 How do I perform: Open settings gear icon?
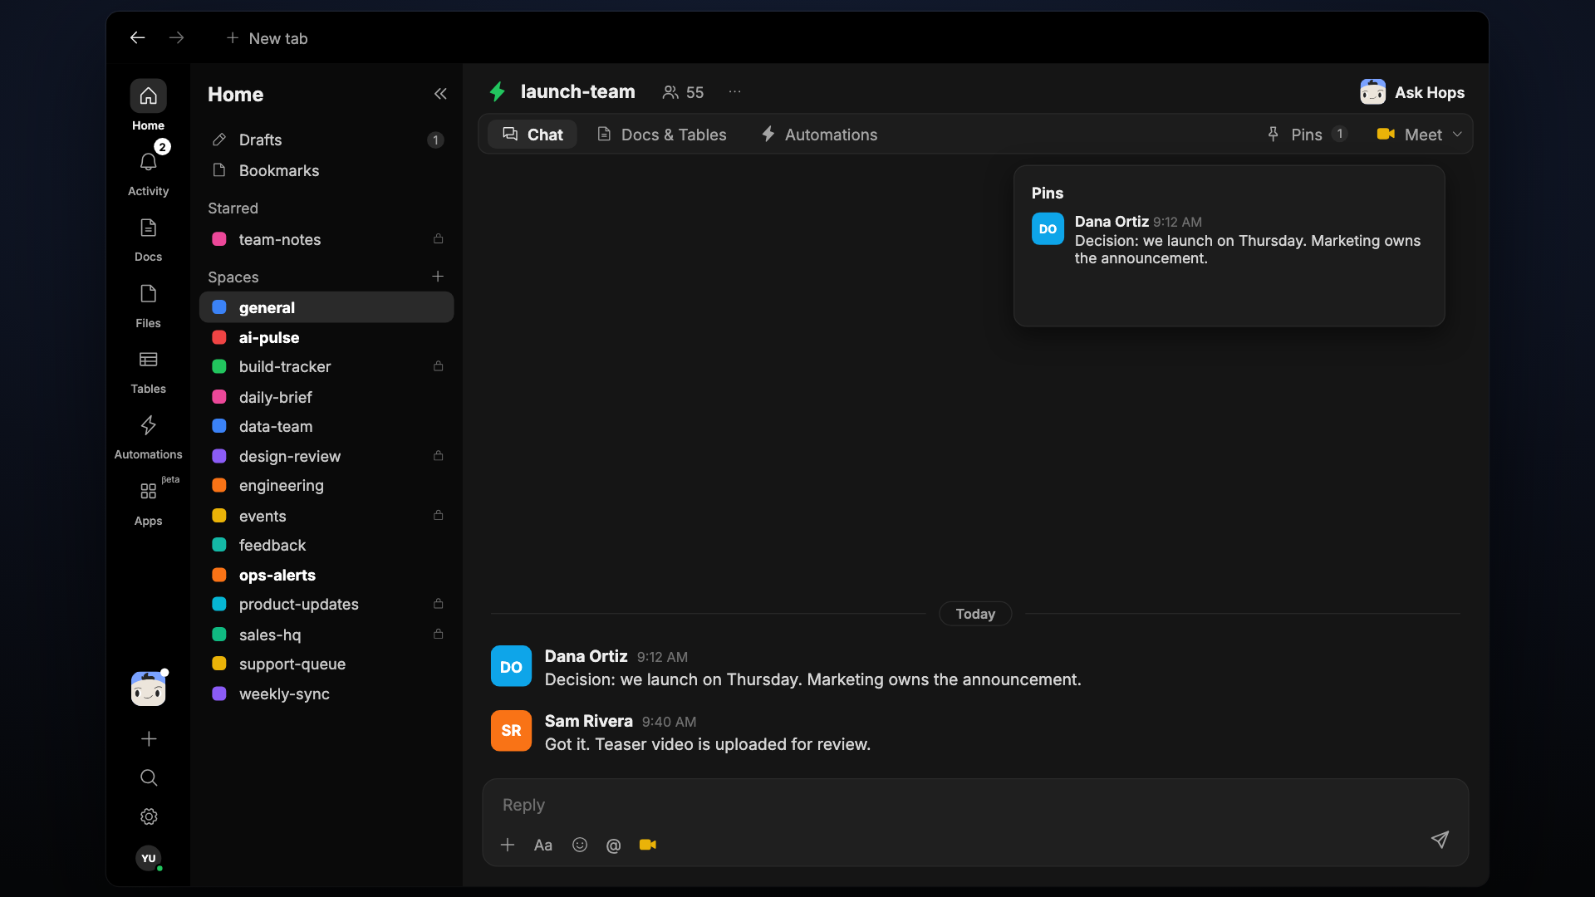[x=149, y=816]
